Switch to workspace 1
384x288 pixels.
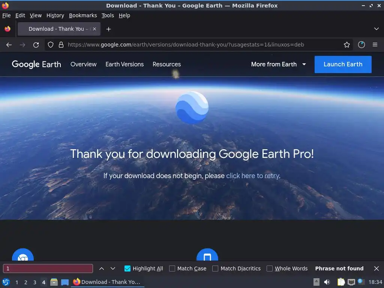[x=16, y=282]
